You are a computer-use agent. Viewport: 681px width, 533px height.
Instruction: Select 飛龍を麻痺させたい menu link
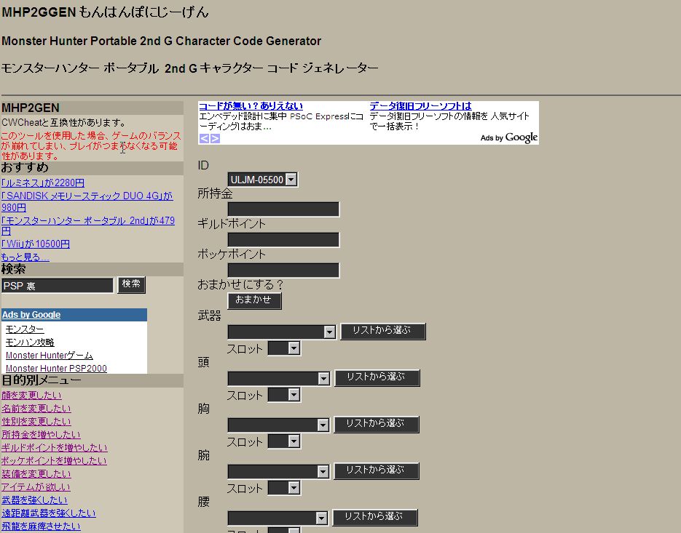click(41, 526)
